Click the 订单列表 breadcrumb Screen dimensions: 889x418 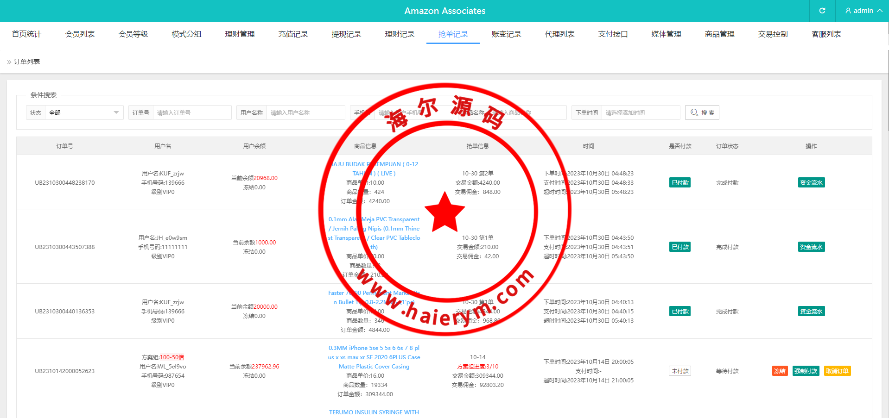pos(27,62)
